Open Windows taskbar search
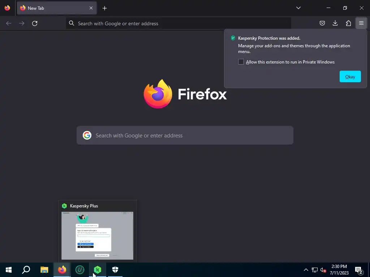Screen dimensions: 370x277 [26, 270]
